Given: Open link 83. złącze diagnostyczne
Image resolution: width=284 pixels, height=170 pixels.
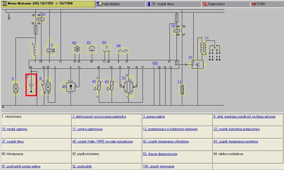Looking at the screenshot, I should pyautogui.click(x=160, y=154).
